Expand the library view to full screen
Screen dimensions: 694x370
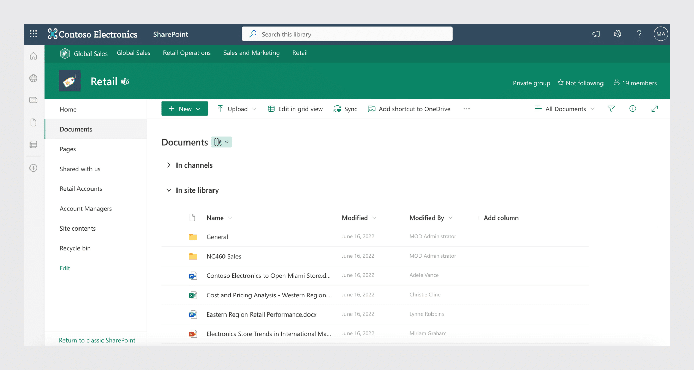pyautogui.click(x=655, y=109)
